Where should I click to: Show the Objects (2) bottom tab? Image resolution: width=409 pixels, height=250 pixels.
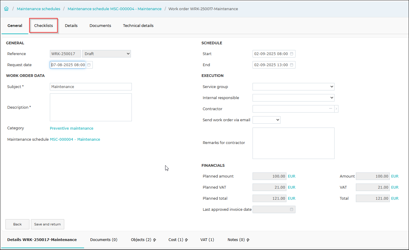144,240
